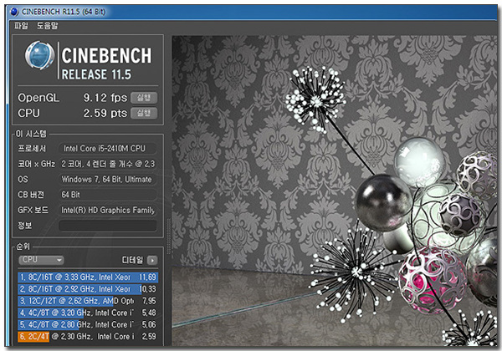Click the OS field showing Windows 7
This screenshot has height=351, width=502.
coord(108,180)
